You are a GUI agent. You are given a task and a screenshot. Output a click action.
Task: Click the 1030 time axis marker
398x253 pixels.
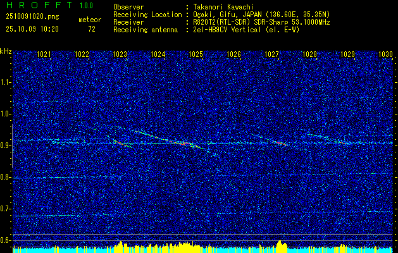click(x=385, y=54)
